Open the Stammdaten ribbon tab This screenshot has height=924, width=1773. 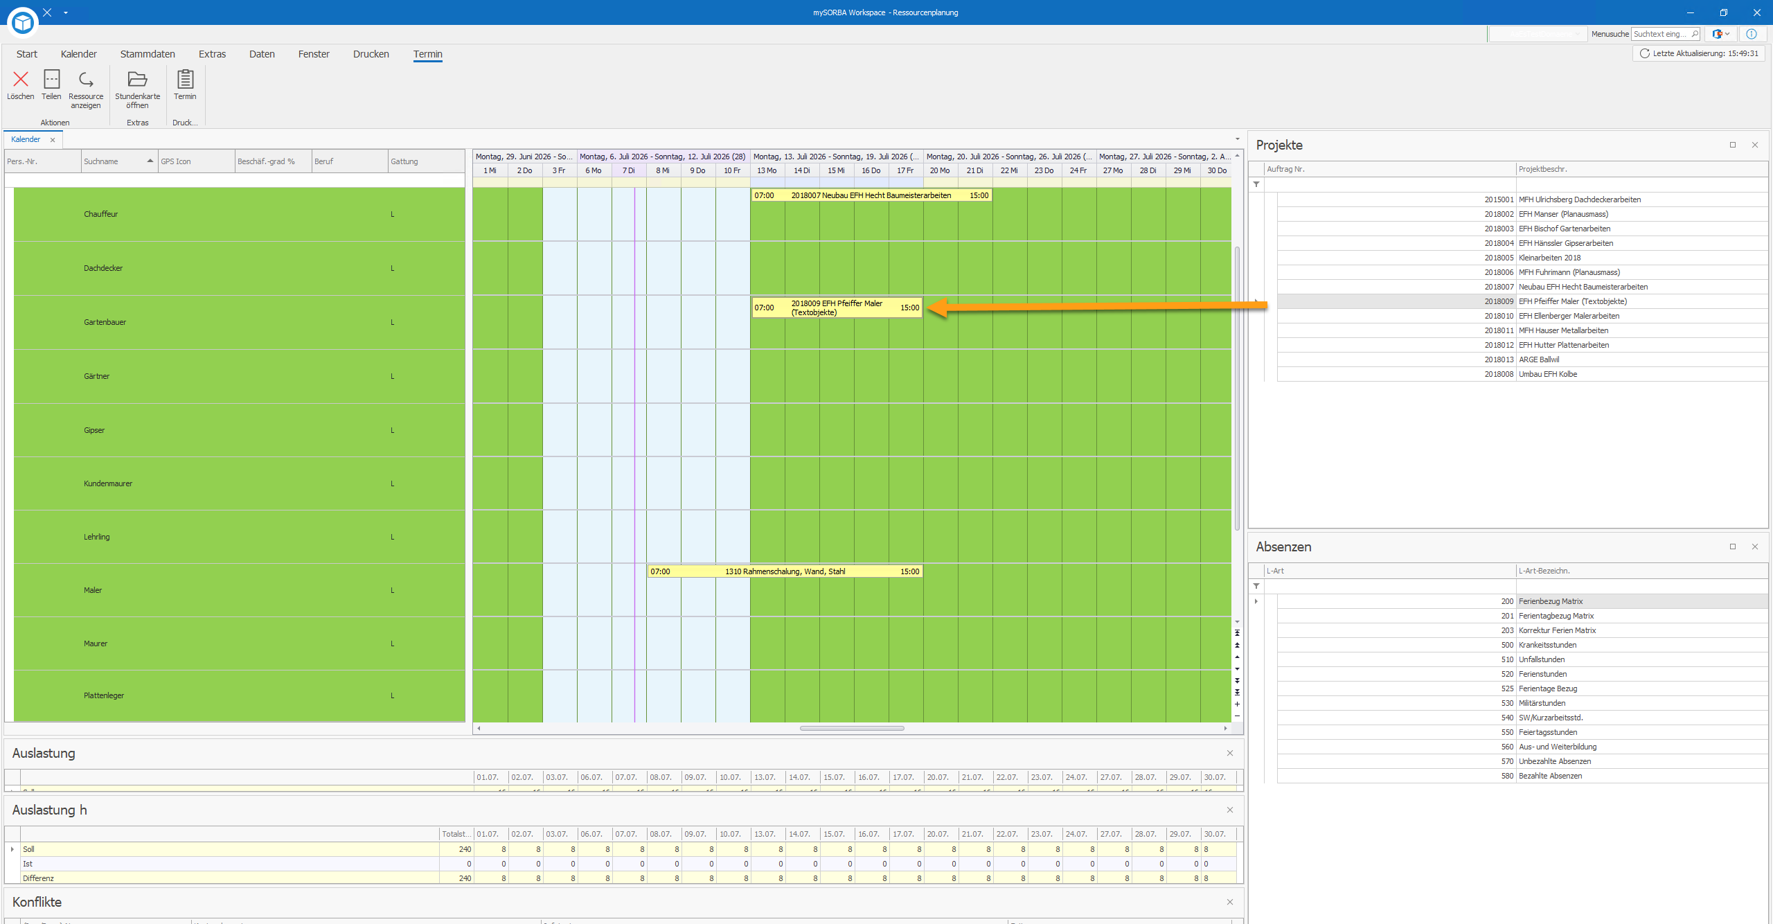(x=148, y=54)
